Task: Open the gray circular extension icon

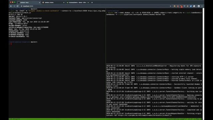Action: [x=188, y=6]
